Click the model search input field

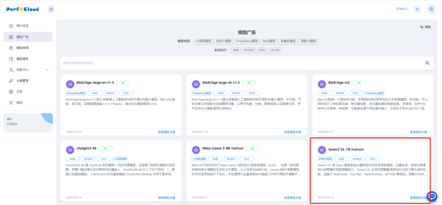pos(242,63)
